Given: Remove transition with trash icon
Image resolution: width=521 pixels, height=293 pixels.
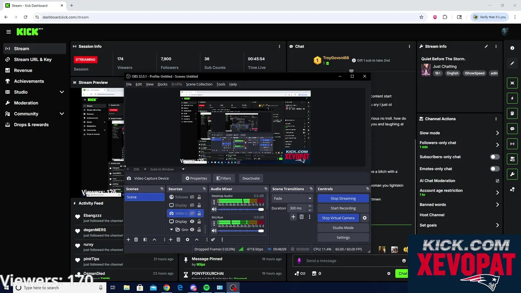Looking at the screenshot, I should pos(302,217).
